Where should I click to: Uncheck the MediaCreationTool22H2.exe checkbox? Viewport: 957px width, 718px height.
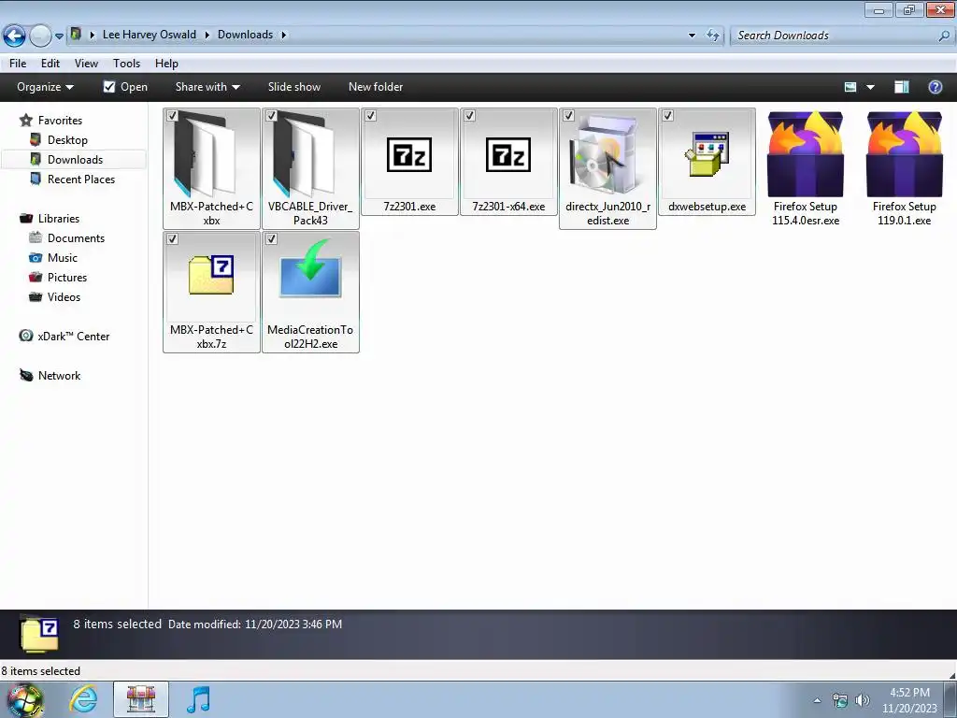[272, 238]
